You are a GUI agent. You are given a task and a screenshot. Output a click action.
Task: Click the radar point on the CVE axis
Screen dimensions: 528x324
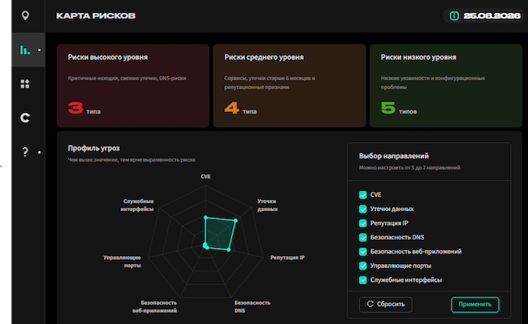206,218
